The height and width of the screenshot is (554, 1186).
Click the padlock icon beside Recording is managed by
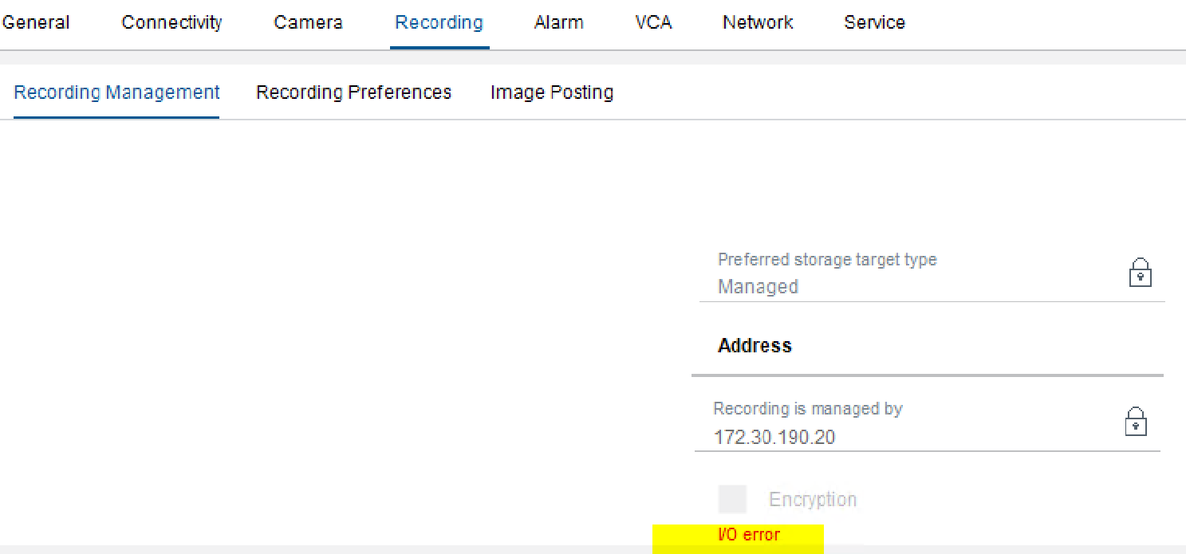click(1136, 422)
